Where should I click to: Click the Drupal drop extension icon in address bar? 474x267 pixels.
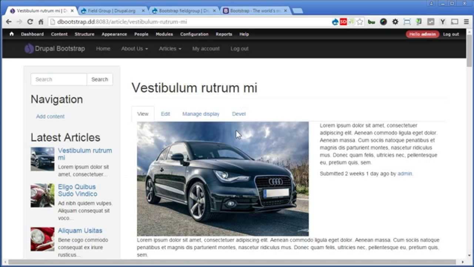[x=335, y=22]
